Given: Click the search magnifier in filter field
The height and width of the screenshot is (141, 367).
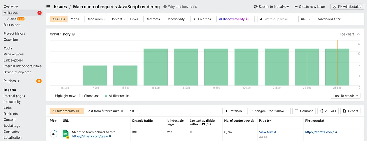Looking at the screenshot, I should pyautogui.click(x=261, y=19).
